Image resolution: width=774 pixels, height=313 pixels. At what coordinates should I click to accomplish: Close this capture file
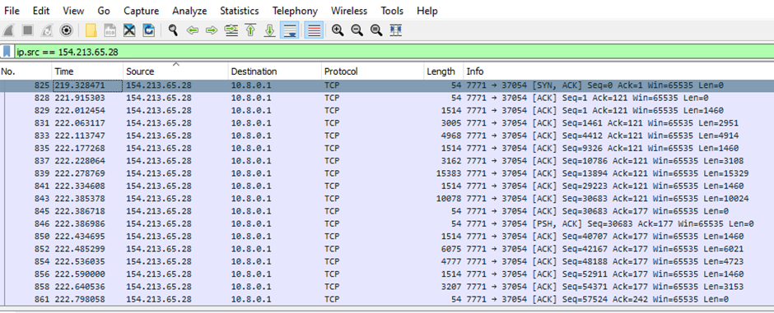click(129, 30)
